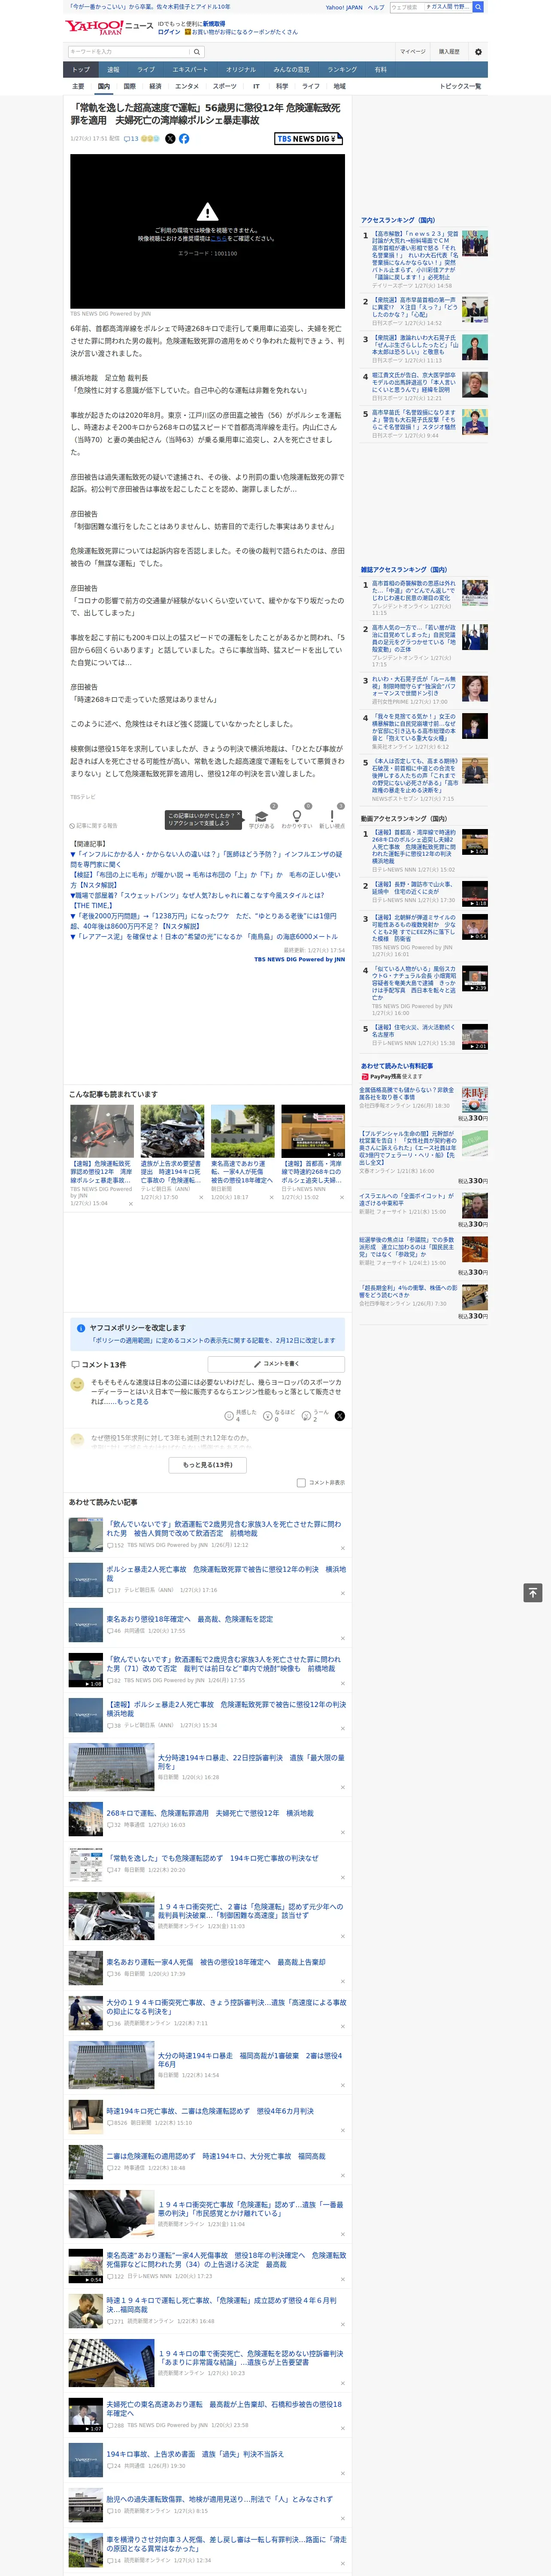The width and height of the screenshot is (551, 2576).
Task: Open article ポルシェ暴走2人死亡事故 横浜地裁
Action: 226,1574
